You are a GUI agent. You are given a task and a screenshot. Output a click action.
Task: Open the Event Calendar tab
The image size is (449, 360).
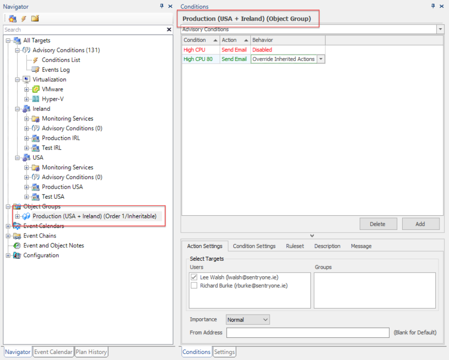click(x=53, y=351)
